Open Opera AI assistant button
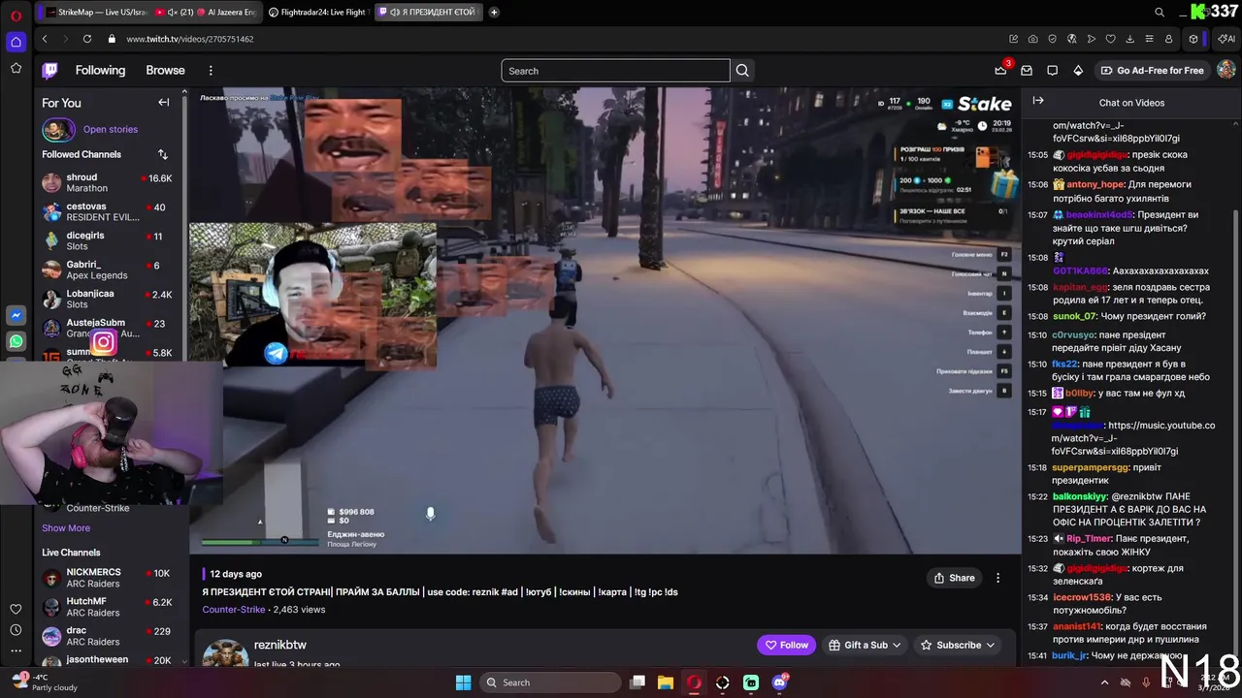 click(1226, 39)
